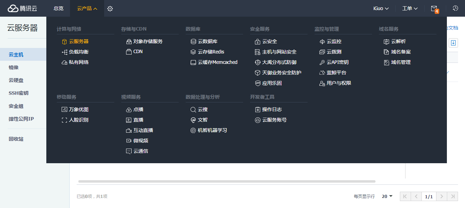Select 云主机 in the sidebar
The width and height of the screenshot is (465, 208).
23,55
